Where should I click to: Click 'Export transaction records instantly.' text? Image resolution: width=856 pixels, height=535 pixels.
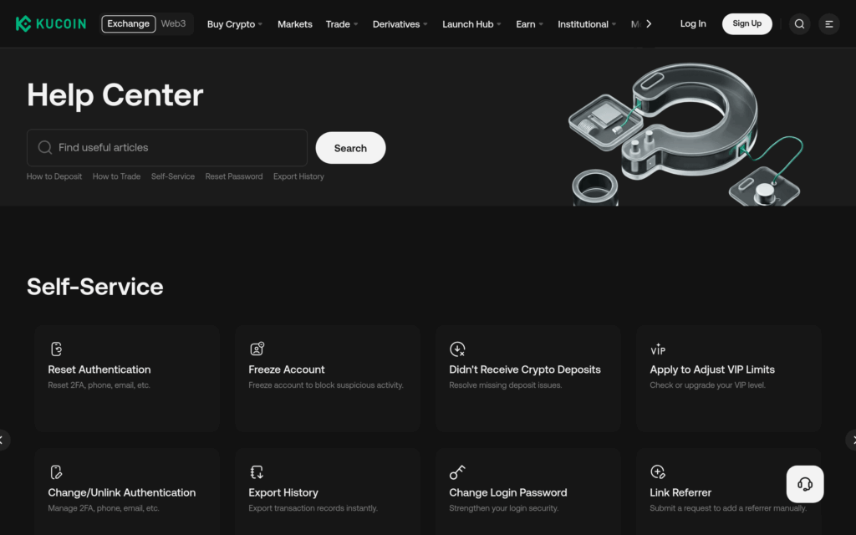[x=313, y=507]
